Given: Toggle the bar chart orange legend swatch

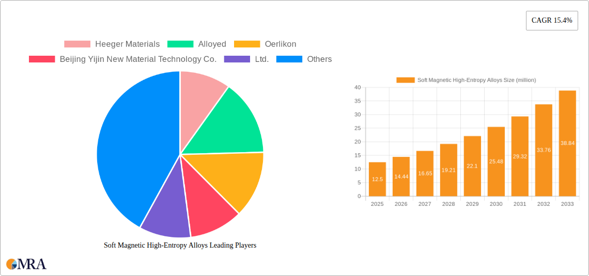Looking at the screenshot, I should click(x=406, y=80).
